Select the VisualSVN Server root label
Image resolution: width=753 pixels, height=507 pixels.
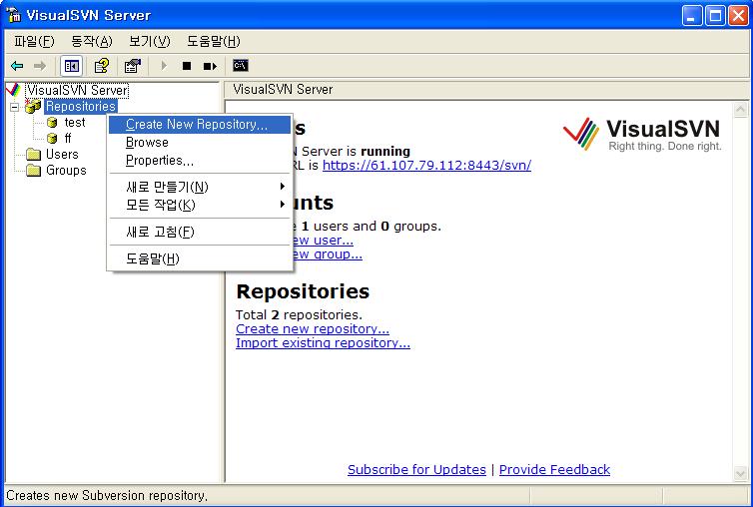pyautogui.click(x=77, y=90)
